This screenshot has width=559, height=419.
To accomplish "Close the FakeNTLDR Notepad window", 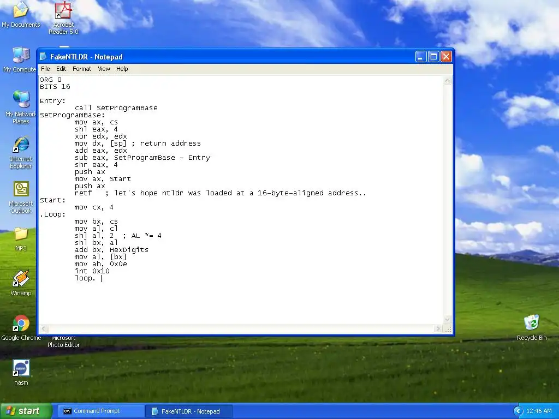I will [x=447, y=57].
